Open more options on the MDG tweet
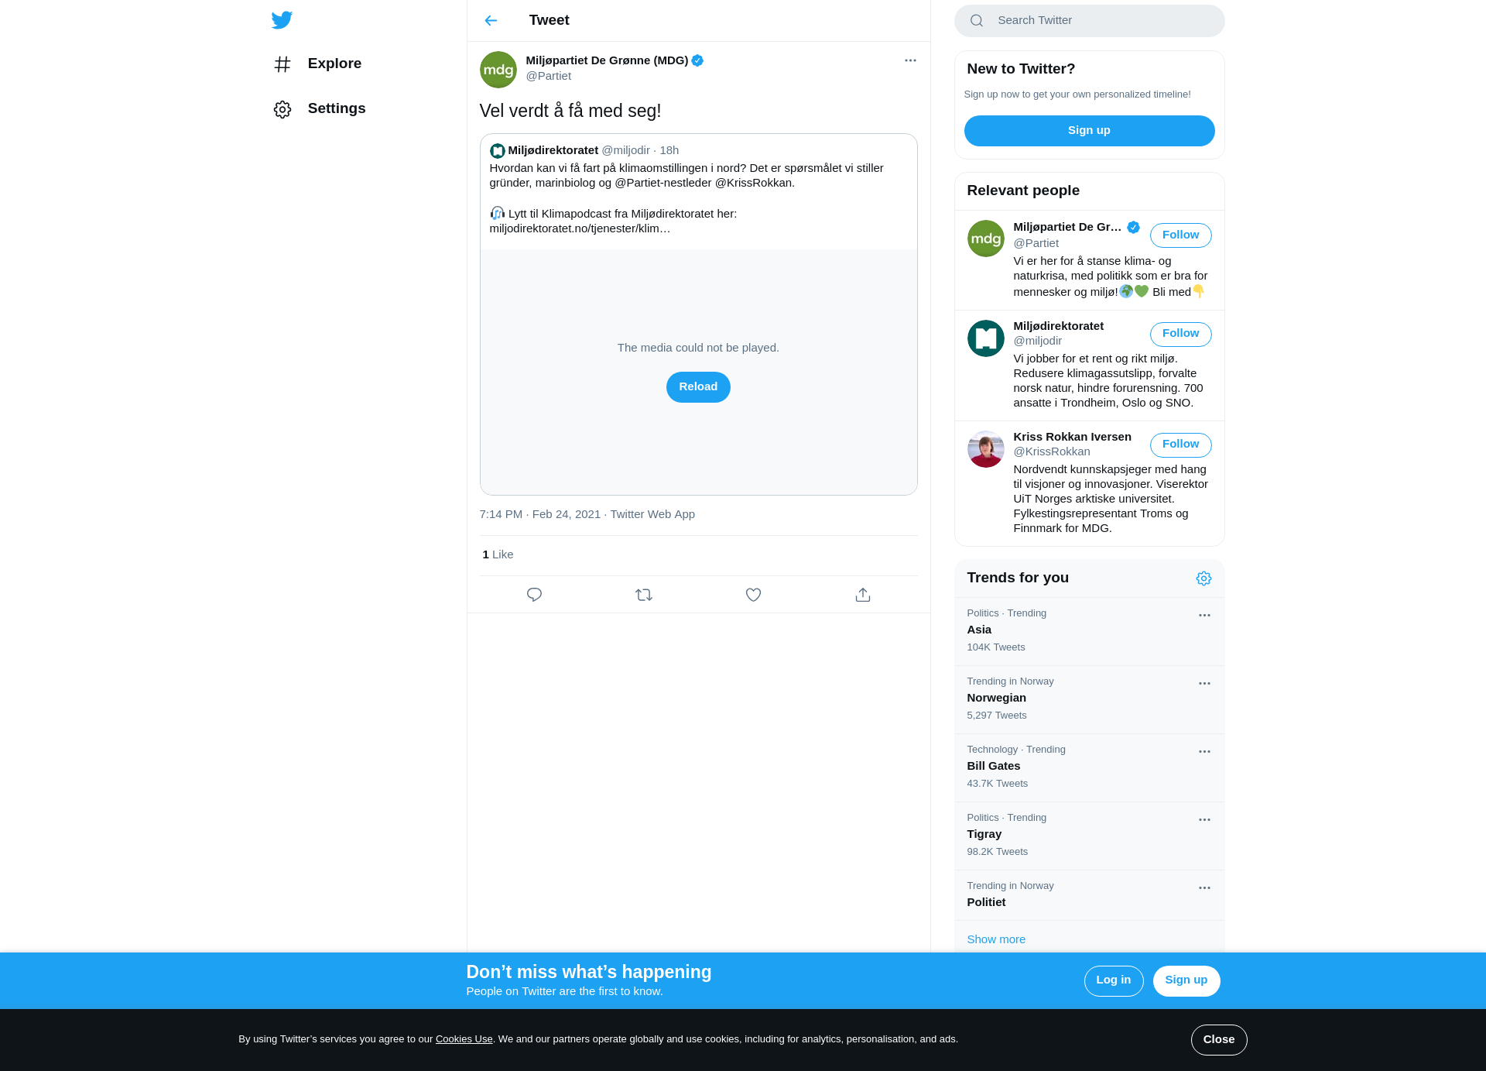This screenshot has width=1486, height=1071. pyautogui.click(x=910, y=60)
